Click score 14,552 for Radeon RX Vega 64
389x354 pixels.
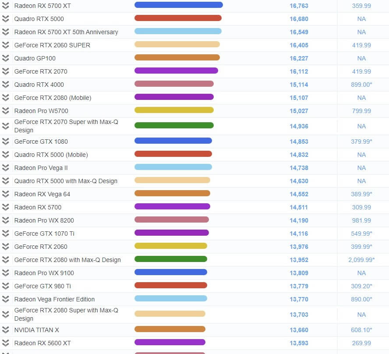[x=299, y=194]
